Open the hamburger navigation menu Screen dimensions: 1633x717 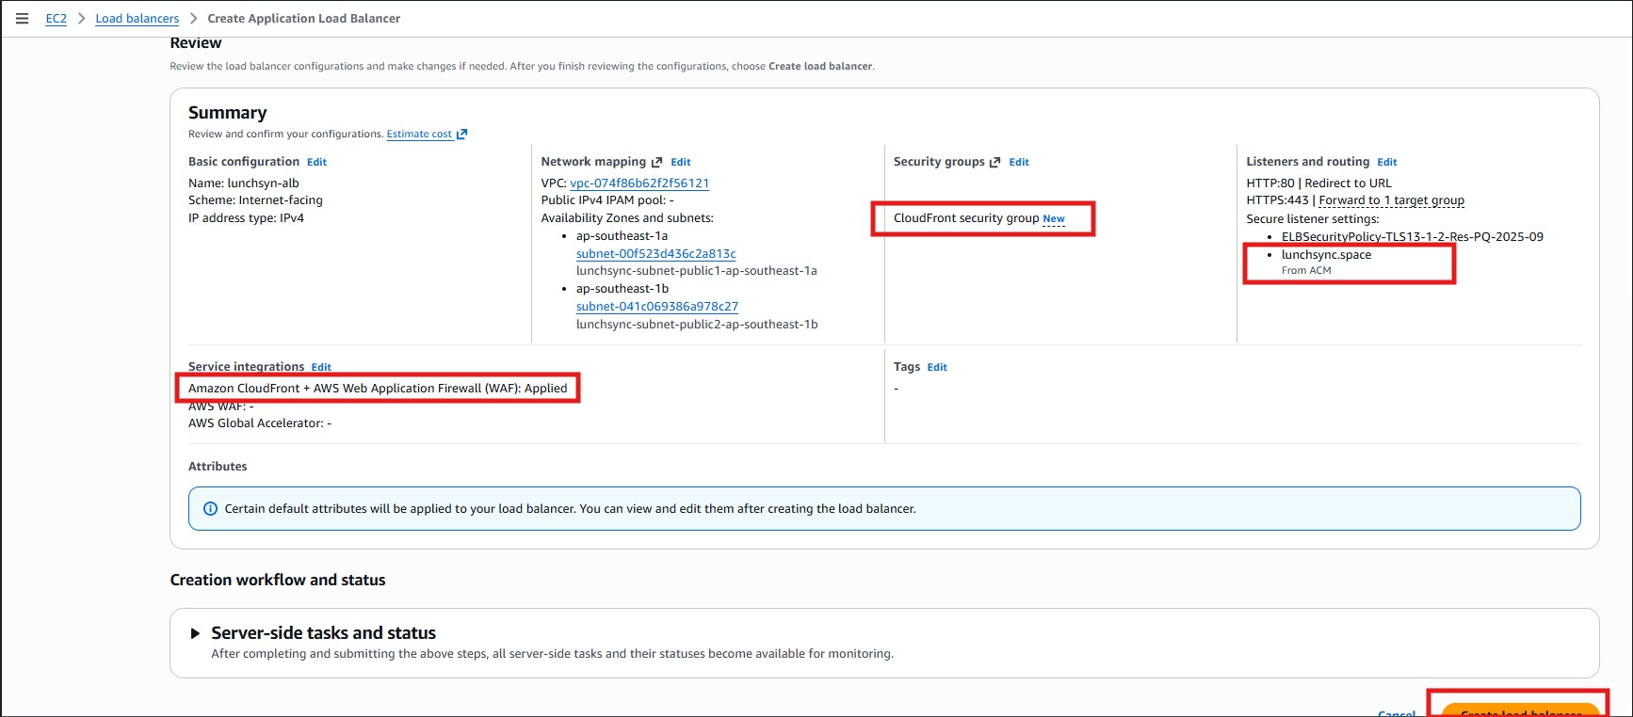click(22, 19)
